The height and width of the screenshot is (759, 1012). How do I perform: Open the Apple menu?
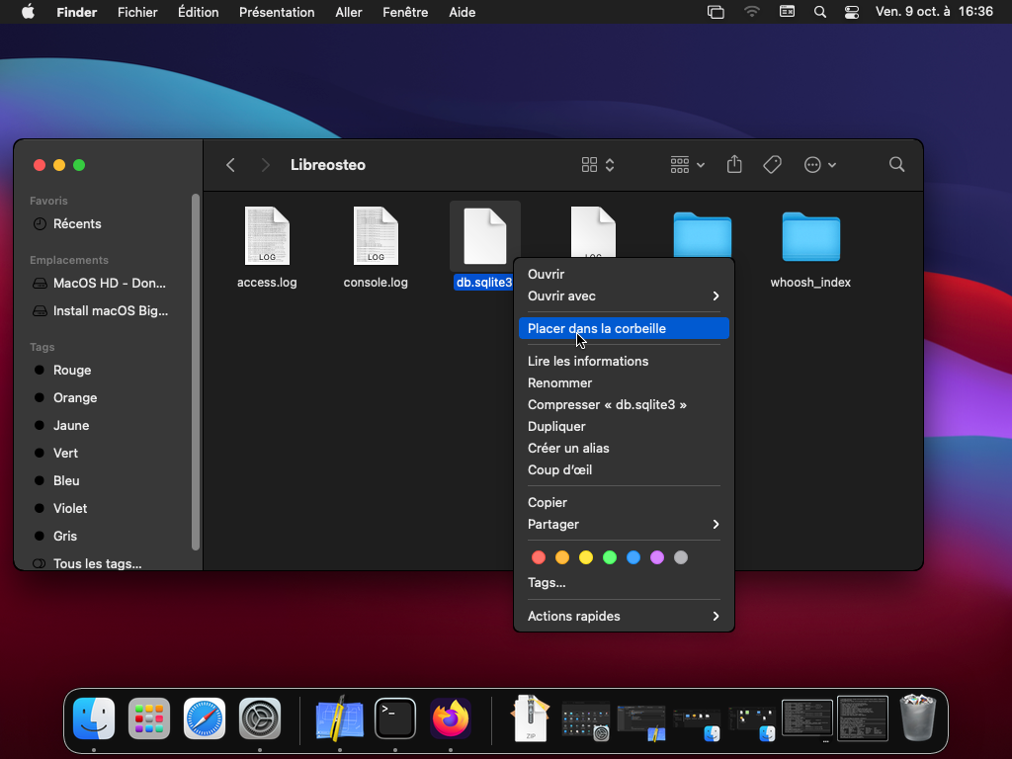[x=28, y=12]
